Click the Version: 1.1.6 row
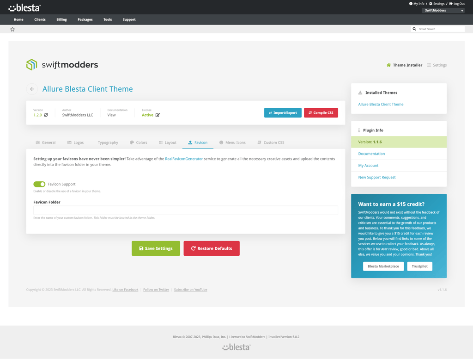Screen dimensions: 473x359 (399, 142)
